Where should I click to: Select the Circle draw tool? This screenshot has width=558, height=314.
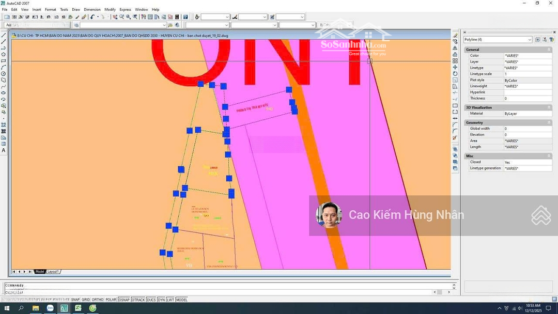coord(4,73)
